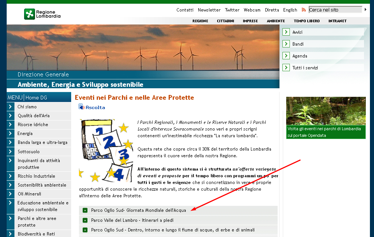Open Parco Oglio Sud - Dentro, intorno e lungo il fiume
The width and height of the screenshot is (374, 237).
pos(173,230)
